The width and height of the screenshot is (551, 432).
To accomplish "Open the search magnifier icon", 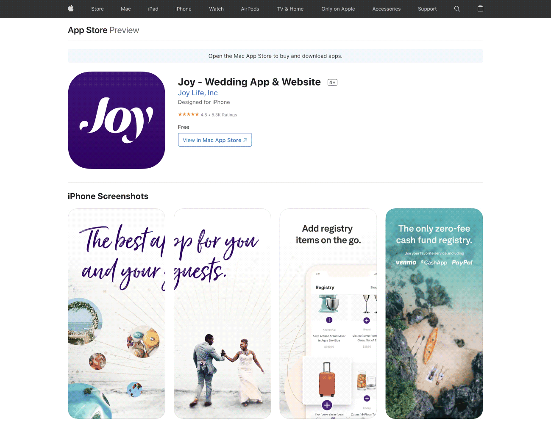I will (457, 8).
